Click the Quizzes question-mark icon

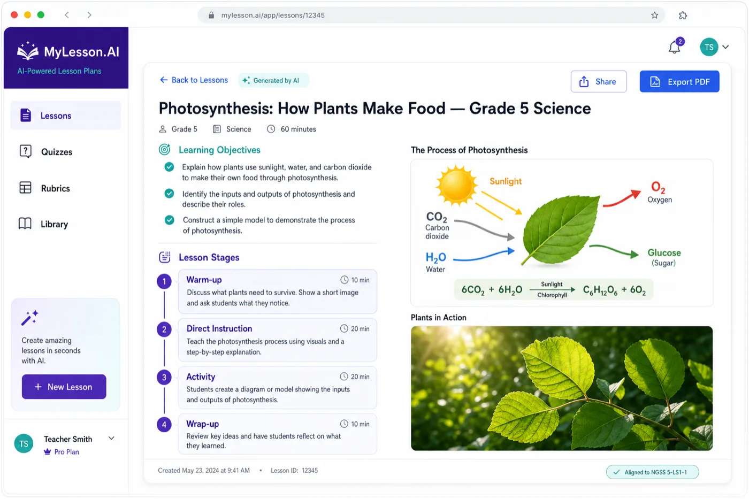coord(25,151)
